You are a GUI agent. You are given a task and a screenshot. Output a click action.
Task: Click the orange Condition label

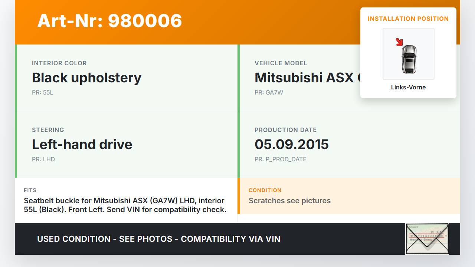click(x=265, y=190)
